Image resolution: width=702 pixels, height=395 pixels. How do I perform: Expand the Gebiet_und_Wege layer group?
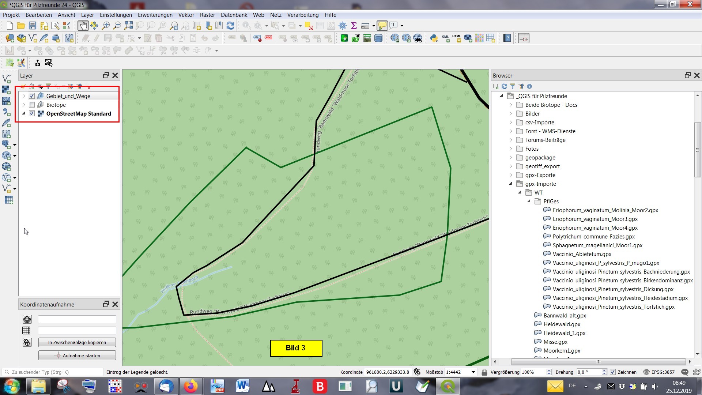pyautogui.click(x=24, y=96)
